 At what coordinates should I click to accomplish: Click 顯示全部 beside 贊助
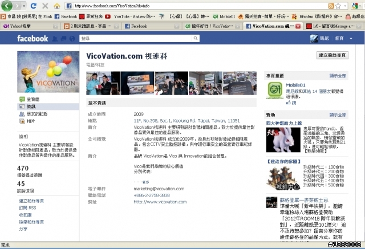click(x=338, y=115)
